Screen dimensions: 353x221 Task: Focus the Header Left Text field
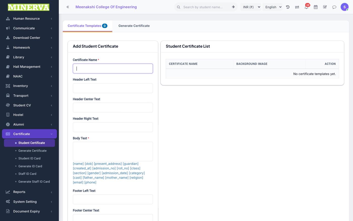pyautogui.click(x=113, y=88)
